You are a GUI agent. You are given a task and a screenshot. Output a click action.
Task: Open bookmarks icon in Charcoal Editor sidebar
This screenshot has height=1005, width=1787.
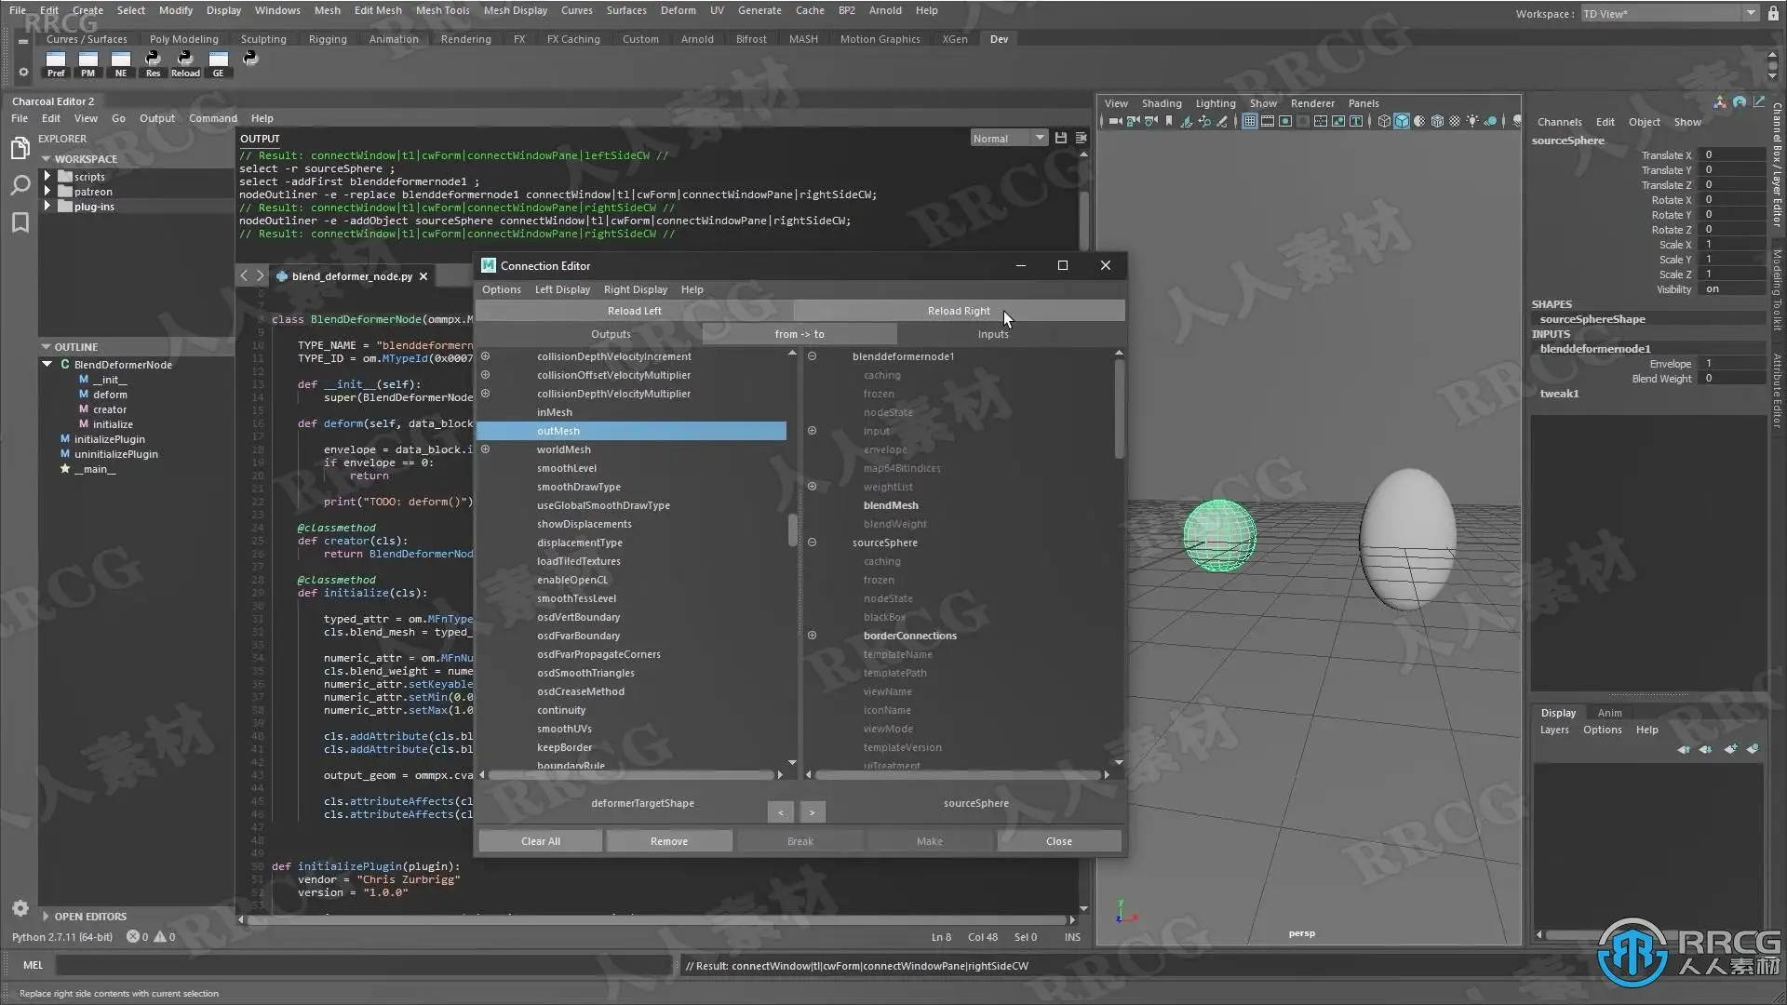click(x=20, y=222)
